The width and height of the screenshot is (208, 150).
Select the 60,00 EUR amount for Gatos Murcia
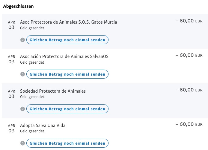tap(189, 21)
